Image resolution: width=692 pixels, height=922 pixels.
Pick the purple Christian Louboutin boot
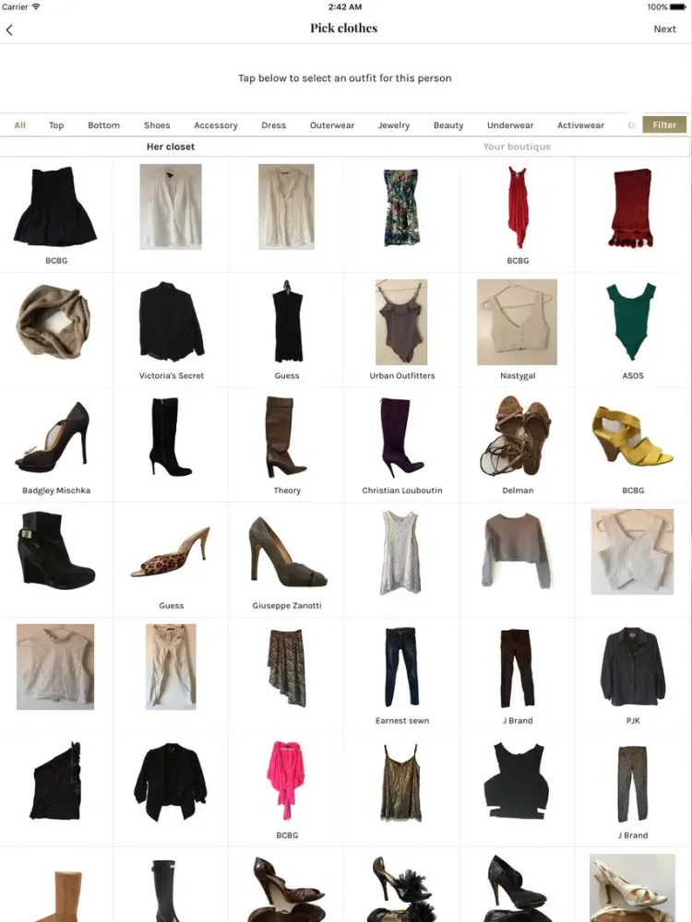402,437
